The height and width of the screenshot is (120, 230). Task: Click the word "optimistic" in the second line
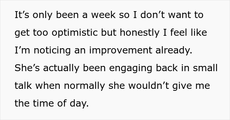click(x=75, y=33)
